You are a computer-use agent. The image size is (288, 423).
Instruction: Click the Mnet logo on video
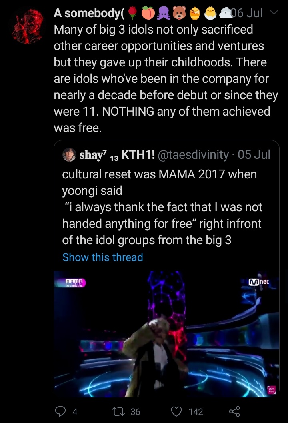click(x=259, y=282)
